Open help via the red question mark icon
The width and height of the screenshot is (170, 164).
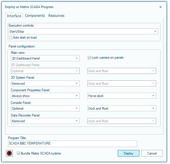(9, 153)
